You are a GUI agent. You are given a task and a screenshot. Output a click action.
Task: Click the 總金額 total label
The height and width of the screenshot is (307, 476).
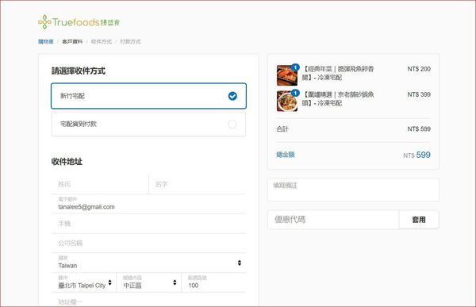286,155
